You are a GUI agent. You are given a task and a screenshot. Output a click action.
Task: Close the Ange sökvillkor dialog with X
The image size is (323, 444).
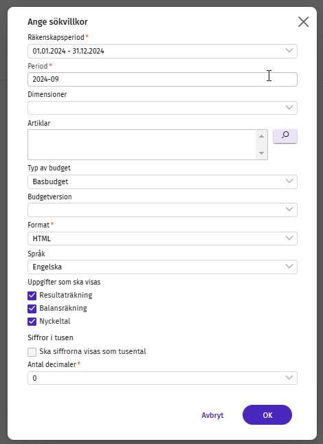[x=303, y=22]
